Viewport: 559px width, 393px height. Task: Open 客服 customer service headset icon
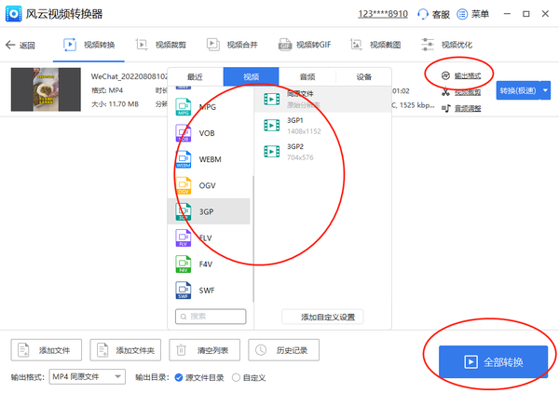click(423, 14)
